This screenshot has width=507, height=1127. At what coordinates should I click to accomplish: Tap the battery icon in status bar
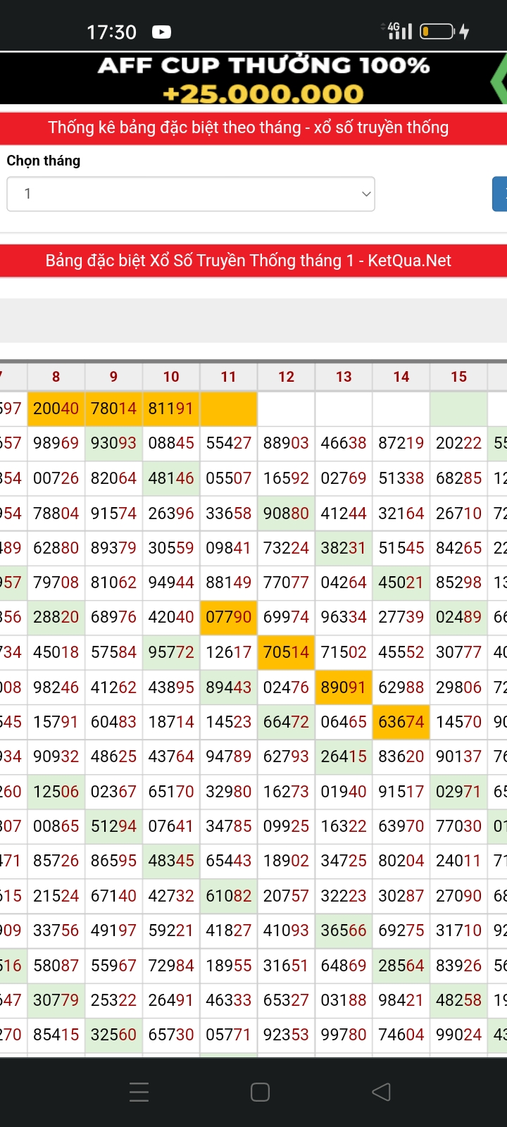(x=437, y=32)
